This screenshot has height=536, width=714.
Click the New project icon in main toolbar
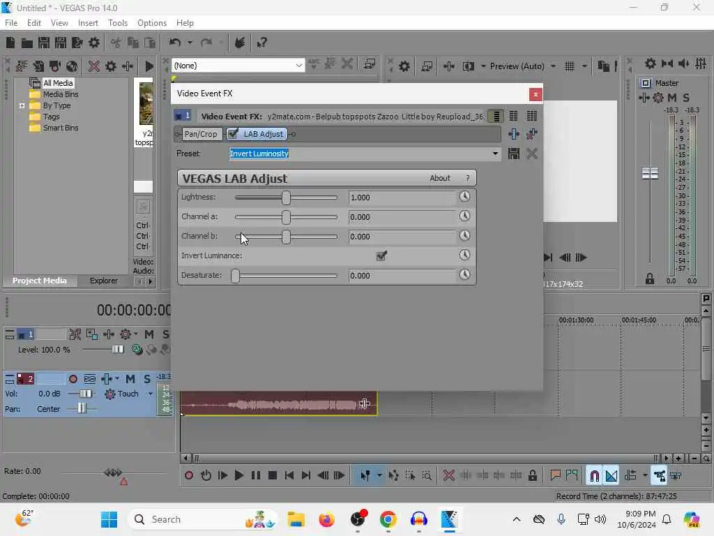(x=10, y=43)
